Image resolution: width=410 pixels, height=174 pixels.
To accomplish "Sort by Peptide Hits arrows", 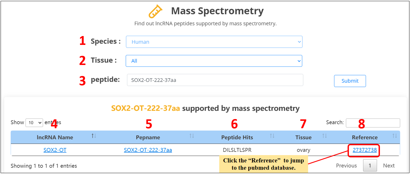I will (x=272, y=136).
